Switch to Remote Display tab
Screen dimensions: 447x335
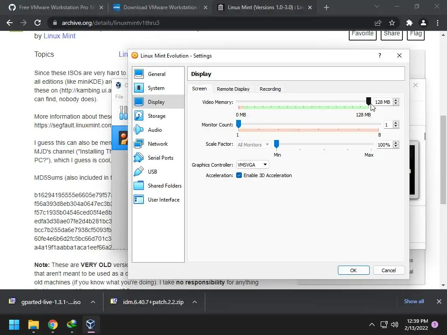pyautogui.click(x=233, y=89)
